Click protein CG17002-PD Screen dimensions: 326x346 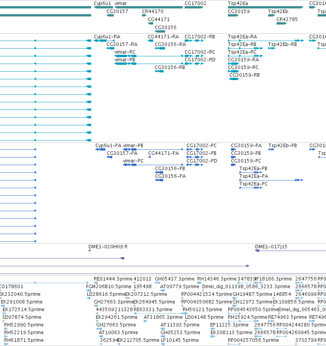(x=202, y=161)
